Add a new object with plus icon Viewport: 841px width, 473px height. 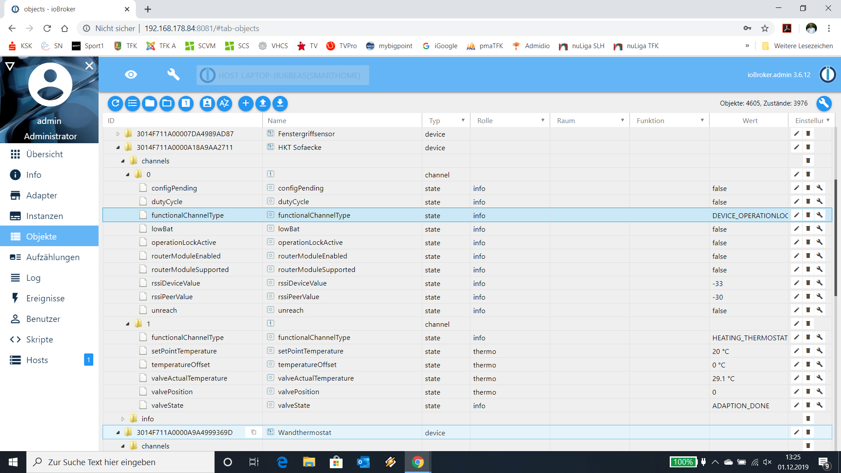tap(246, 103)
